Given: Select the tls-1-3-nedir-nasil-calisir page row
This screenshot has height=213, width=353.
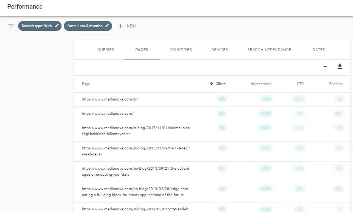Looking at the screenshot, I should 212,152.
